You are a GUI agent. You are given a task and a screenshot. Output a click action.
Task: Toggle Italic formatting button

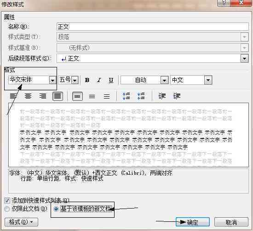(x=99, y=80)
